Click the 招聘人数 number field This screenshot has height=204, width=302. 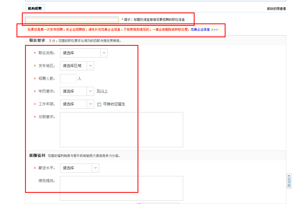click(x=68, y=79)
